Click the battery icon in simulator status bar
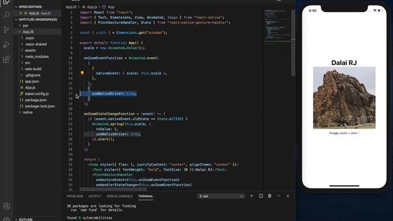393x221 pixels. (380, 10)
